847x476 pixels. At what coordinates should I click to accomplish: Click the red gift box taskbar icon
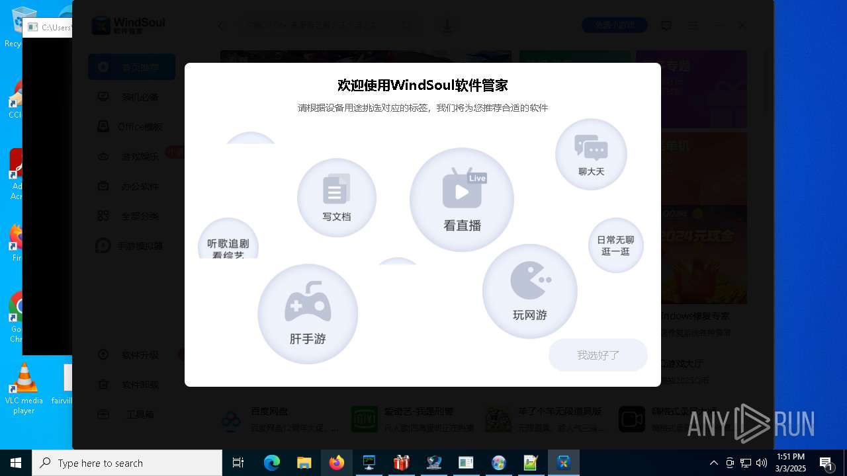pyautogui.click(x=402, y=463)
